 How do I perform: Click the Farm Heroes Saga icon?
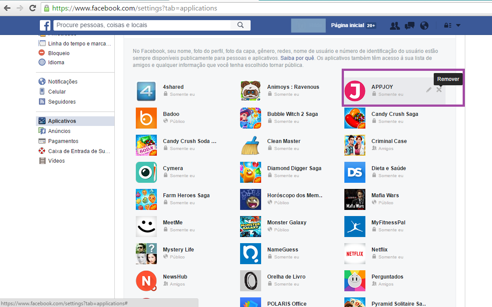tap(146, 199)
